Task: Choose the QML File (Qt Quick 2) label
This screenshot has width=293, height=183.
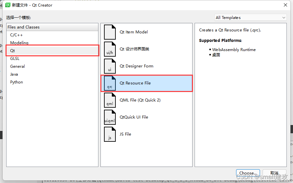Action: pos(140,100)
